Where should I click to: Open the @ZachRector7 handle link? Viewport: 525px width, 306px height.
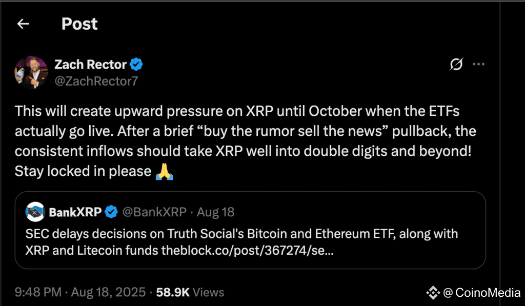96,81
